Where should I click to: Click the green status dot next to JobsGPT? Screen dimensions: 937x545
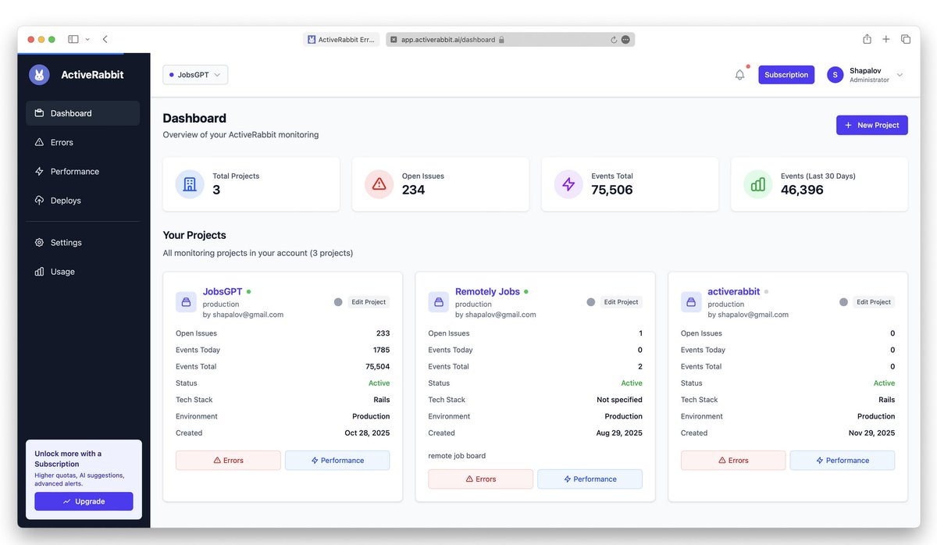tap(248, 292)
